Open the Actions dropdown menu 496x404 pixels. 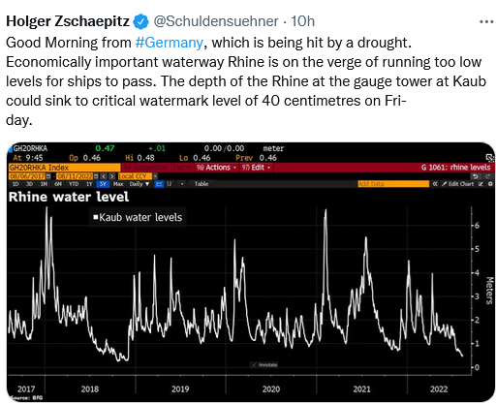coord(216,168)
